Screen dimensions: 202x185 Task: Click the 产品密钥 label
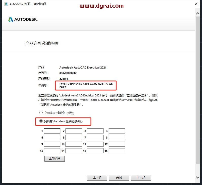click(x=44, y=78)
